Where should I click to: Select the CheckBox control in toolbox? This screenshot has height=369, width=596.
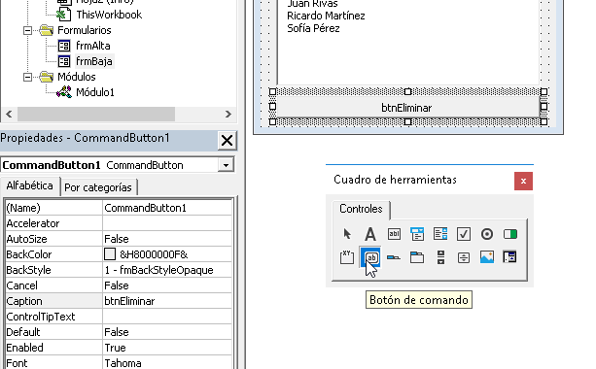tap(464, 234)
